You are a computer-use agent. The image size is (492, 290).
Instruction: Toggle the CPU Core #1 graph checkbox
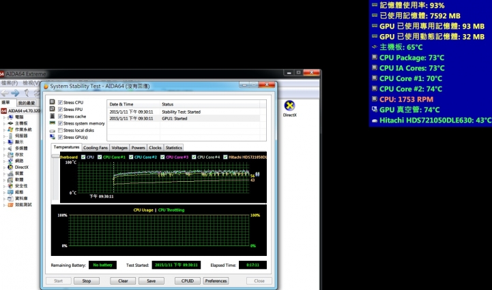[100, 157]
